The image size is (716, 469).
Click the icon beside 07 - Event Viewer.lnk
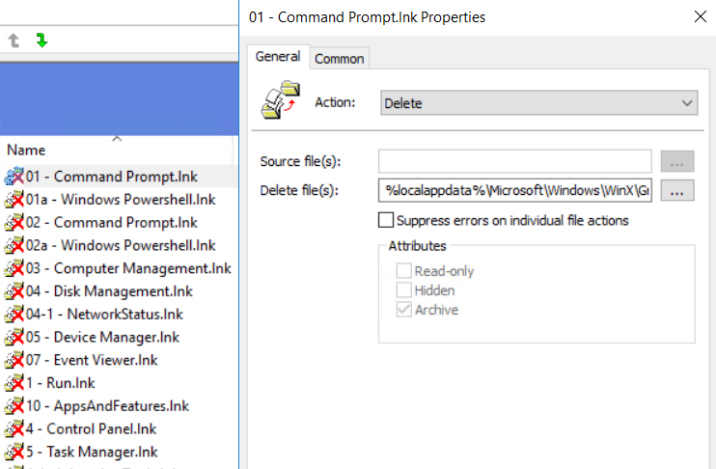14,360
